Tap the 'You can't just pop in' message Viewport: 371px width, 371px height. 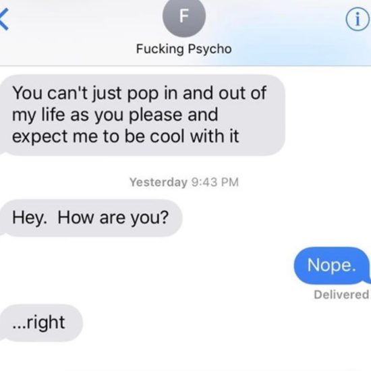142,115
